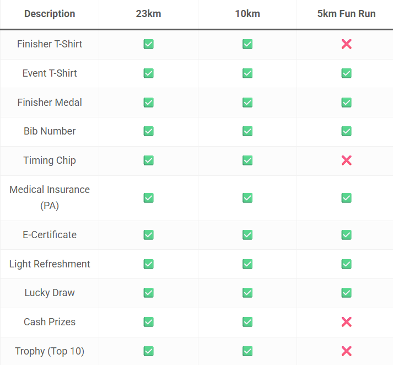Click the red cross for 5km Trophy row
Viewport: 393px width, 365px height.
pos(346,351)
